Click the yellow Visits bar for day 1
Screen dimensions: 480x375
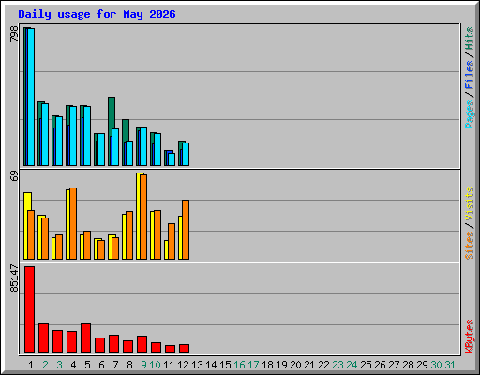coord(27,226)
